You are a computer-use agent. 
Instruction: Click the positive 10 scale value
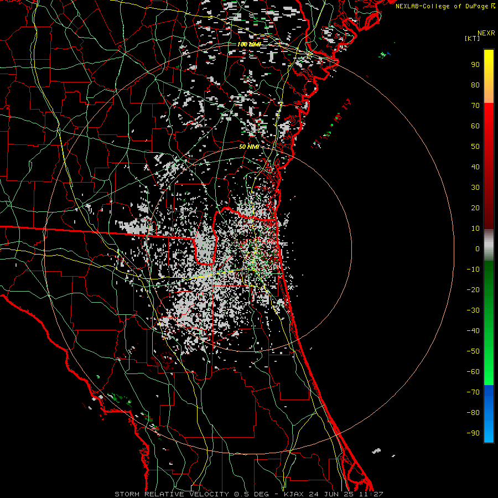click(475, 229)
